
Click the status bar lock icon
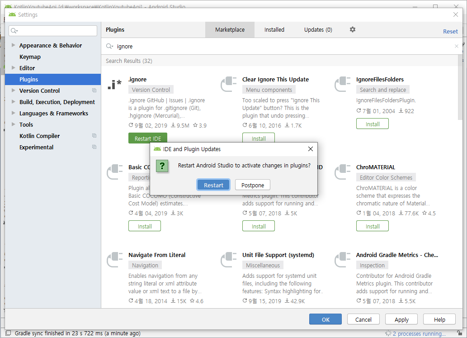point(460,333)
